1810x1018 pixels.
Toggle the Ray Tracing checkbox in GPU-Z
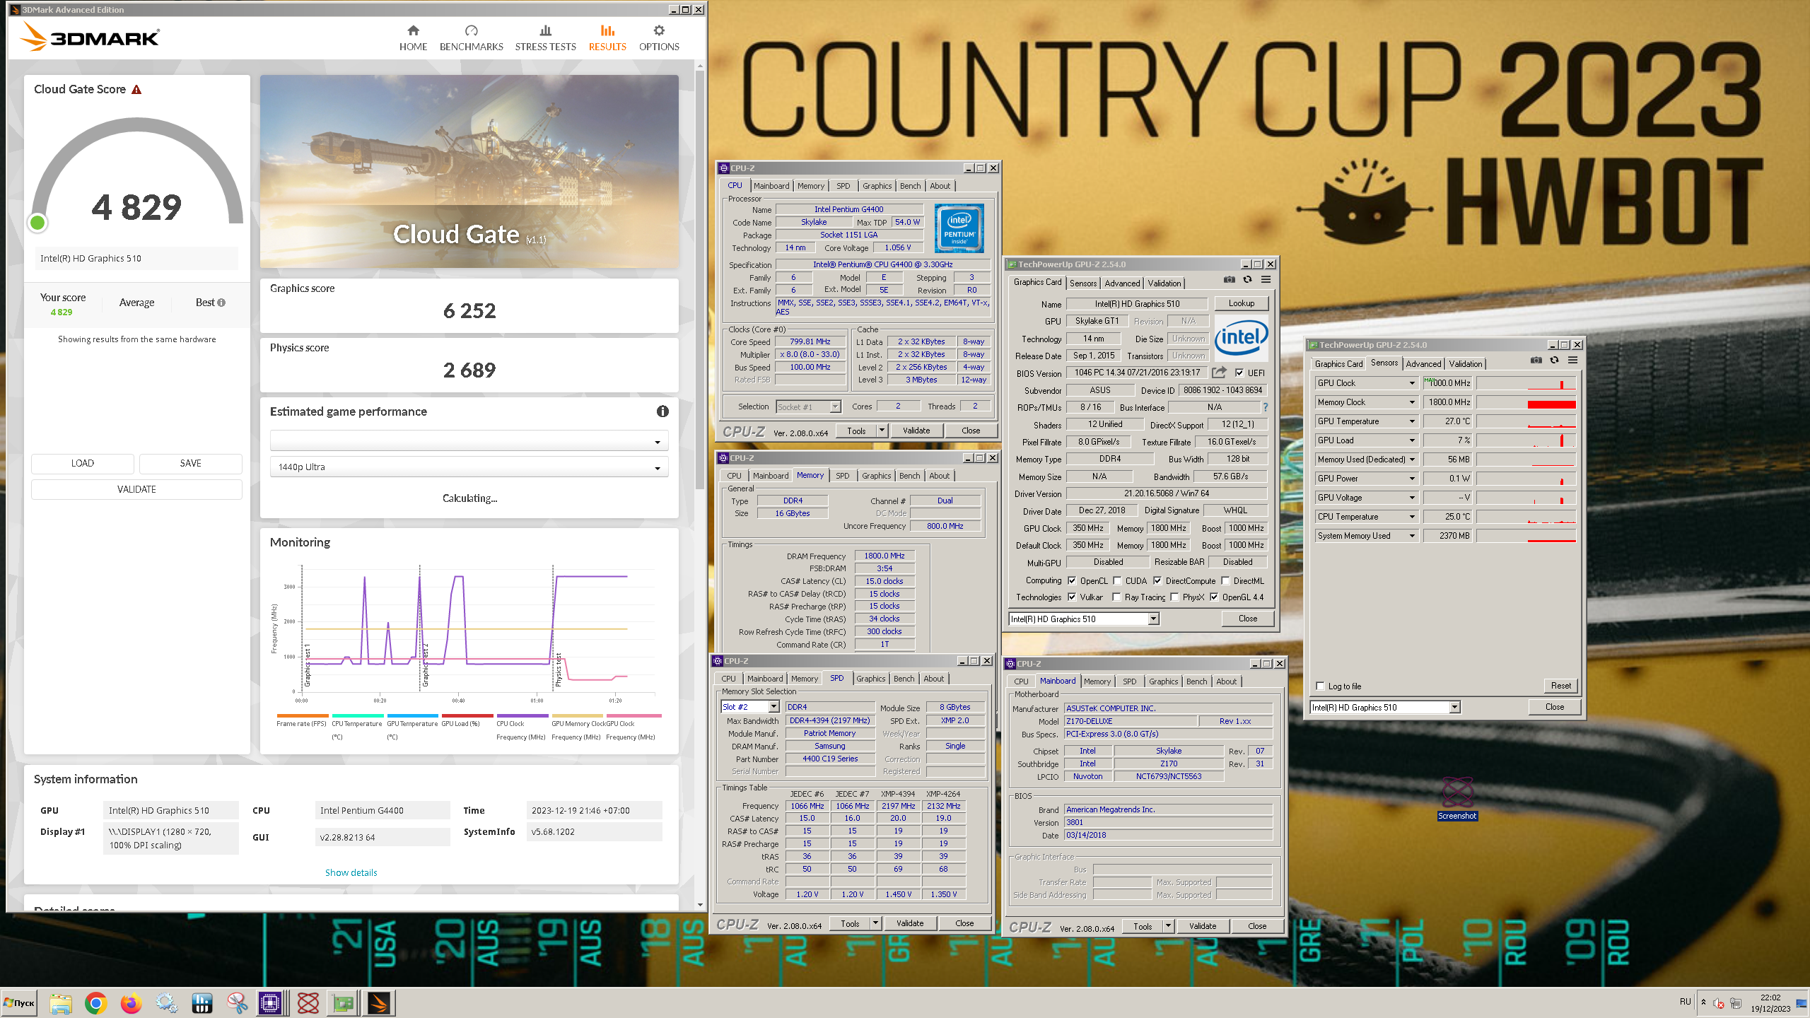[x=1116, y=597]
